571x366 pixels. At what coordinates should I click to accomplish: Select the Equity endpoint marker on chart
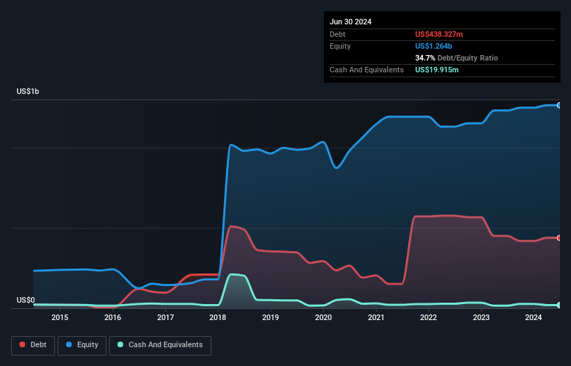pos(559,105)
